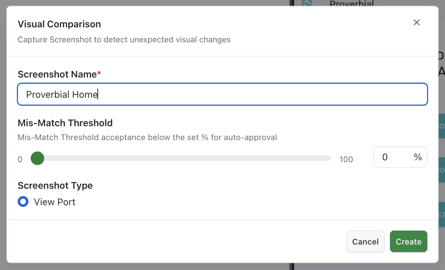Image resolution: width=445 pixels, height=270 pixels.
Task: Click the Screenshot Name label
Action: click(x=59, y=74)
